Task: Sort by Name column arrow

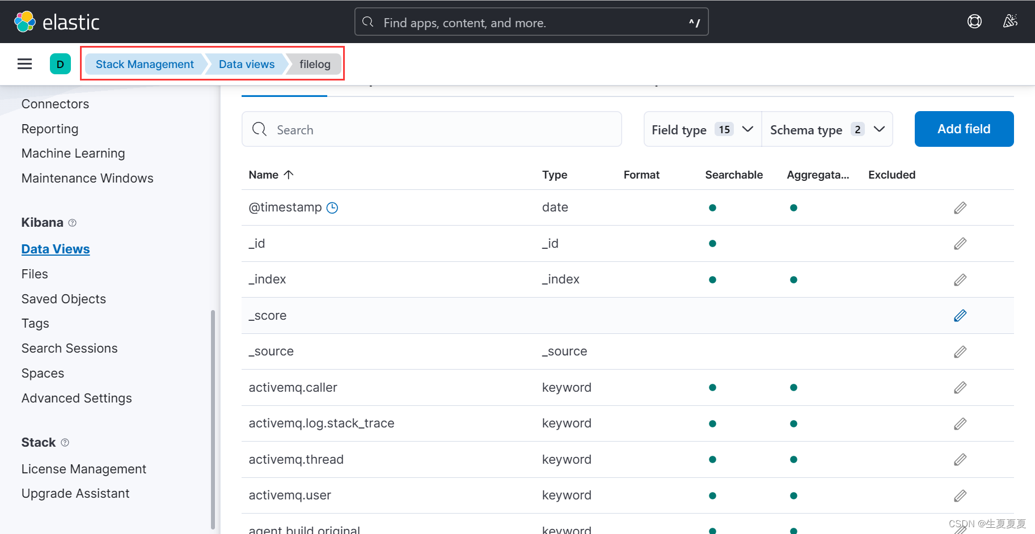Action: pos(289,175)
